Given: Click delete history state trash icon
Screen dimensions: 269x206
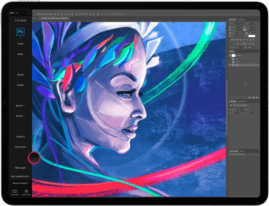Looking at the screenshot, I should 257,98.
